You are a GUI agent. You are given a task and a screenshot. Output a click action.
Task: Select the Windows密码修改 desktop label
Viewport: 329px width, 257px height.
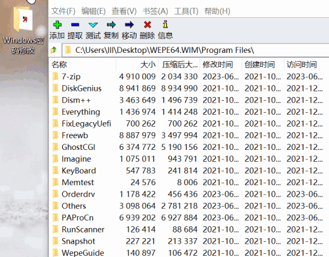click(23, 45)
